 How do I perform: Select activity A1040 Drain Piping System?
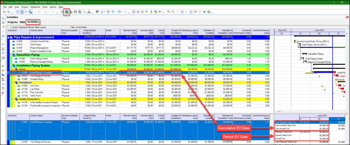click(138, 59)
